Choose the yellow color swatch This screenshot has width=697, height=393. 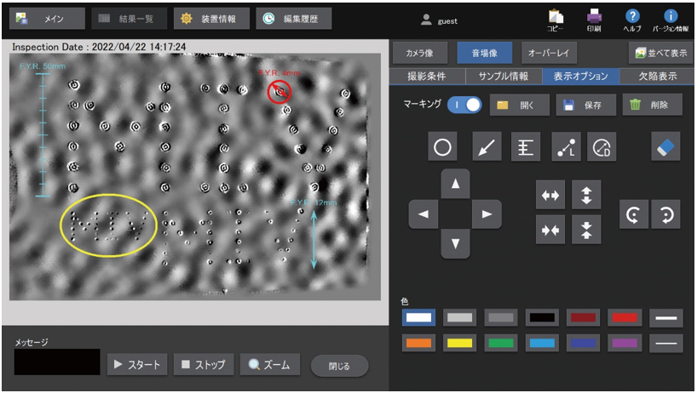[x=460, y=343]
